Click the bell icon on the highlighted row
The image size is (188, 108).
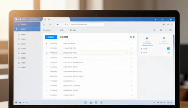[x=127, y=53]
